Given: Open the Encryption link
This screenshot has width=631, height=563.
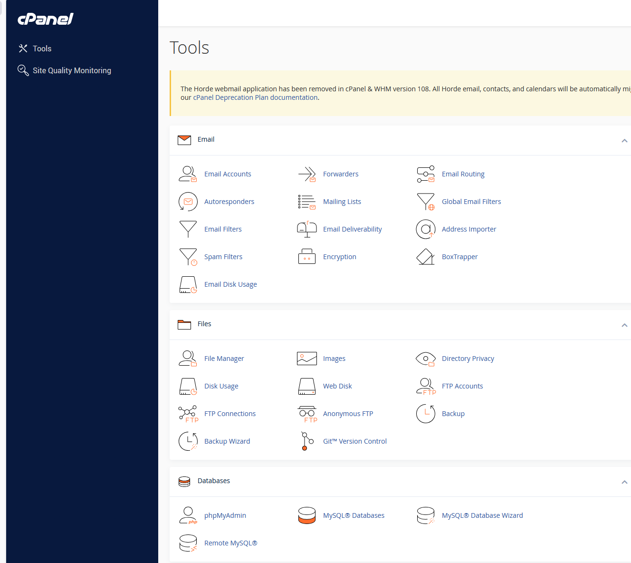Looking at the screenshot, I should pos(340,257).
